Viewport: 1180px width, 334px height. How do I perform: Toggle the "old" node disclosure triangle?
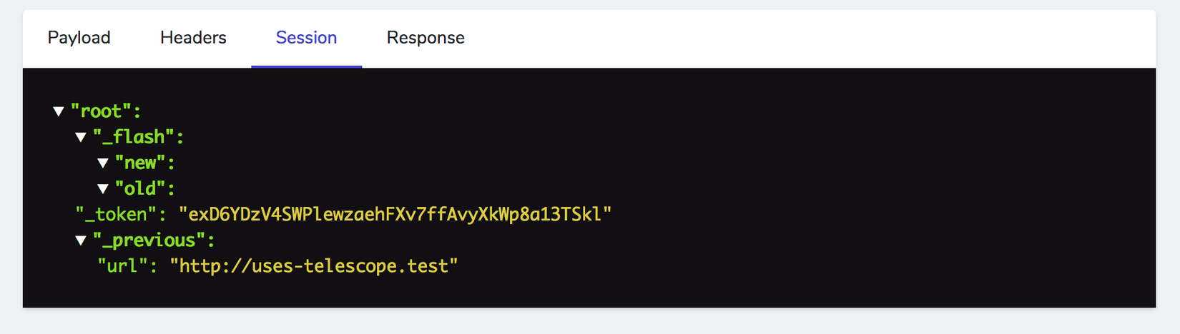click(x=103, y=189)
